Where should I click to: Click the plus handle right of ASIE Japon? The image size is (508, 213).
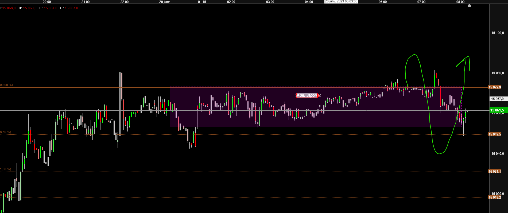click(320, 95)
